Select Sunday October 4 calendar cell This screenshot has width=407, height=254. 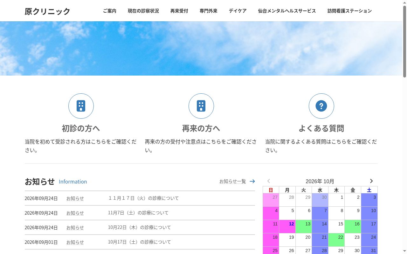271,213
